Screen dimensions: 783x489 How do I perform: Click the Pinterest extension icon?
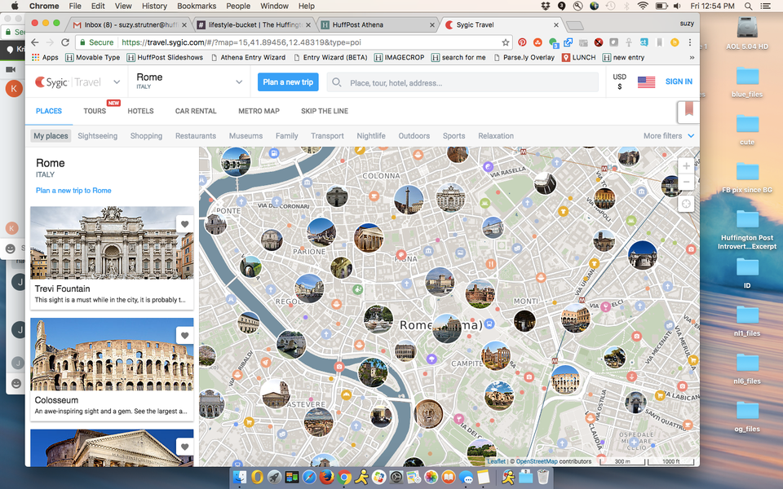[x=522, y=42]
